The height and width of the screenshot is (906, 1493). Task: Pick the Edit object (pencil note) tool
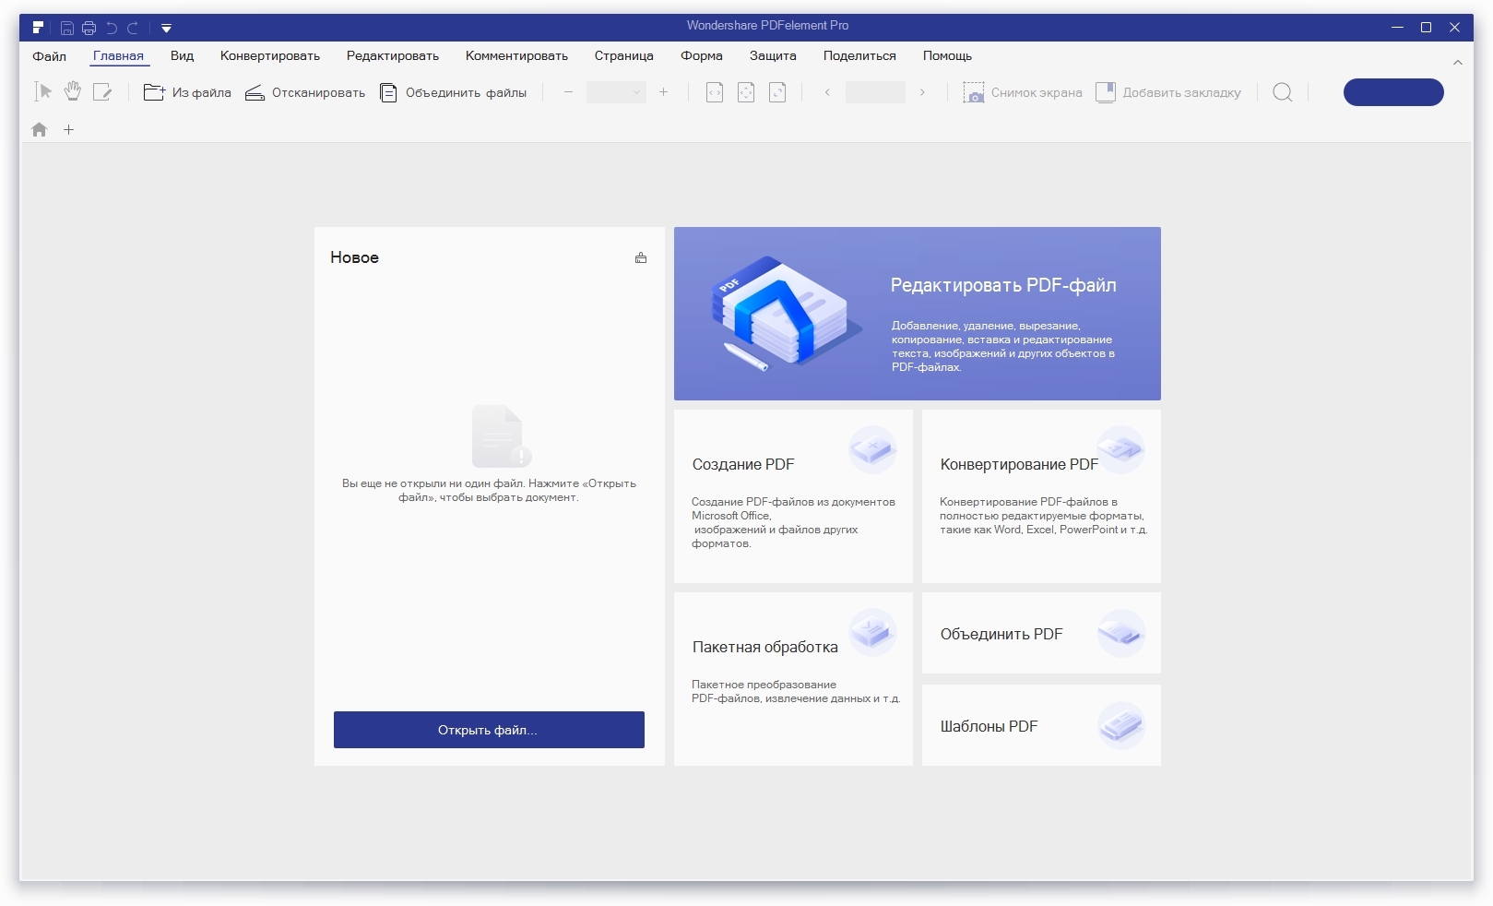click(102, 91)
